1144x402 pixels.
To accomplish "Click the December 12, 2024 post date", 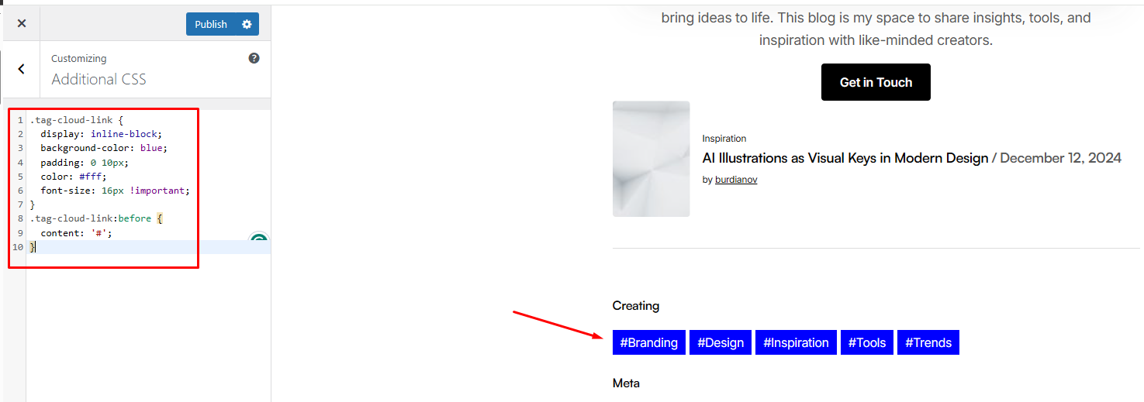I will (1060, 158).
